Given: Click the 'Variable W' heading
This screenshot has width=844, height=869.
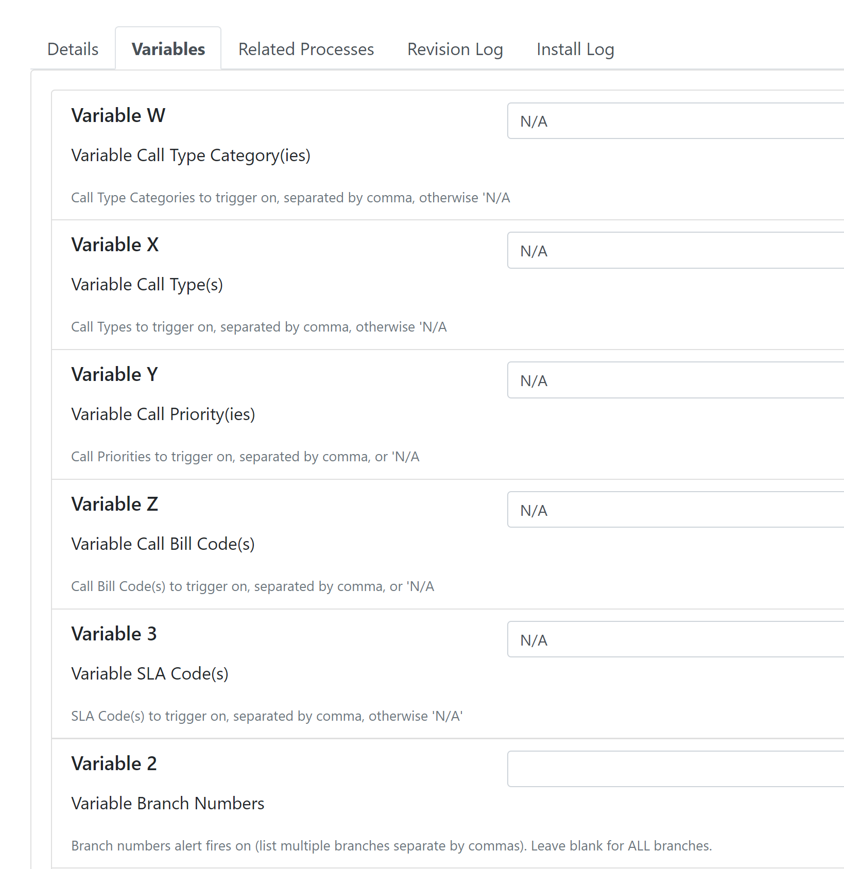Looking at the screenshot, I should pyautogui.click(x=118, y=115).
